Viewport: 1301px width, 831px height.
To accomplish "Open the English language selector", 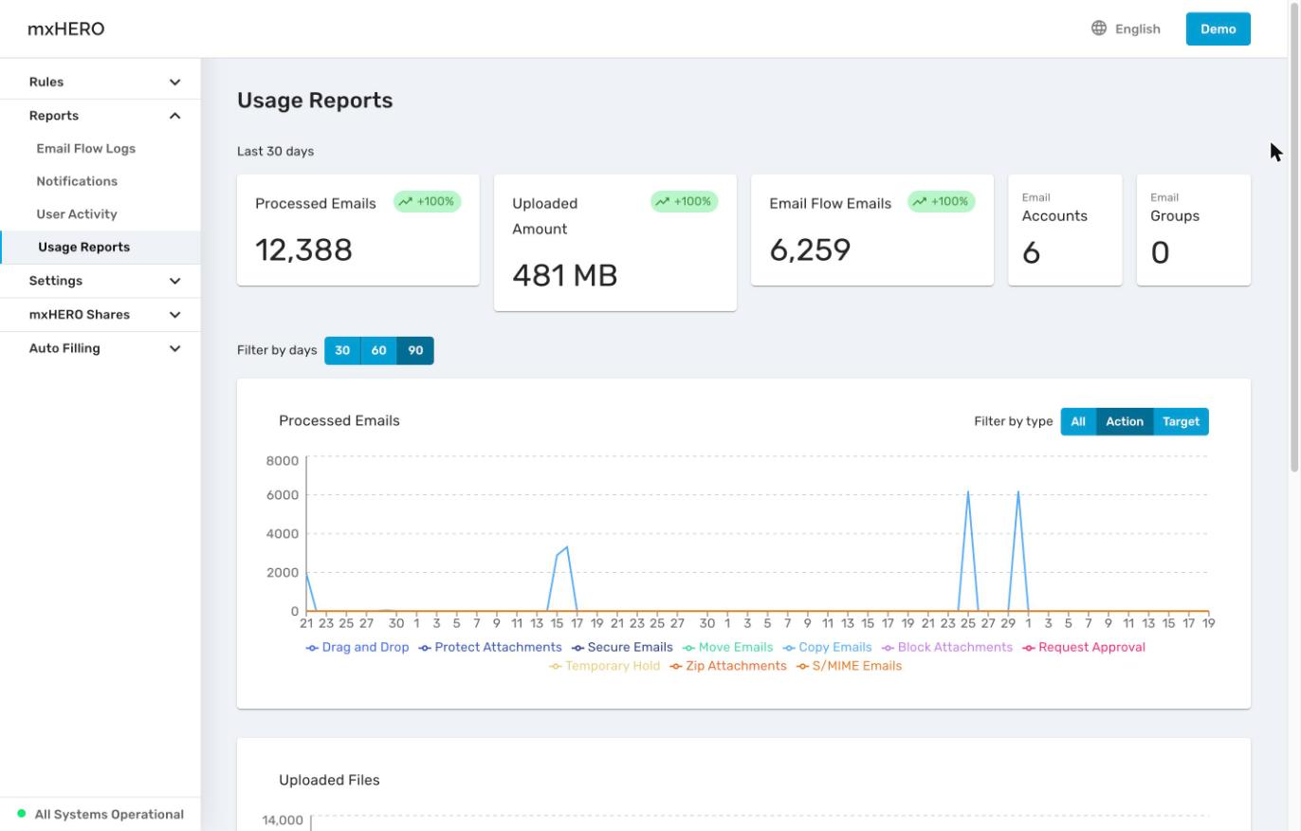I will 1126,28.
